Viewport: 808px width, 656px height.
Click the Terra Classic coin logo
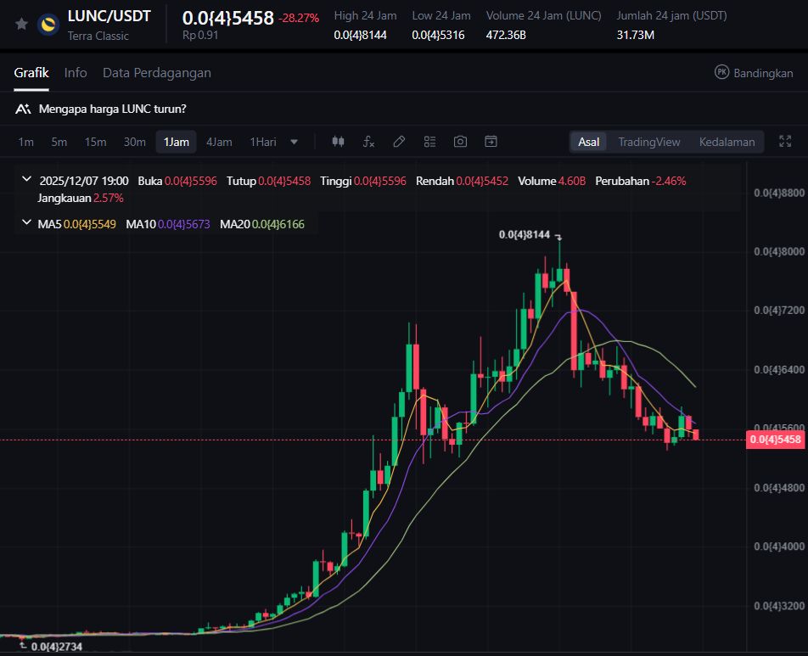(x=48, y=24)
